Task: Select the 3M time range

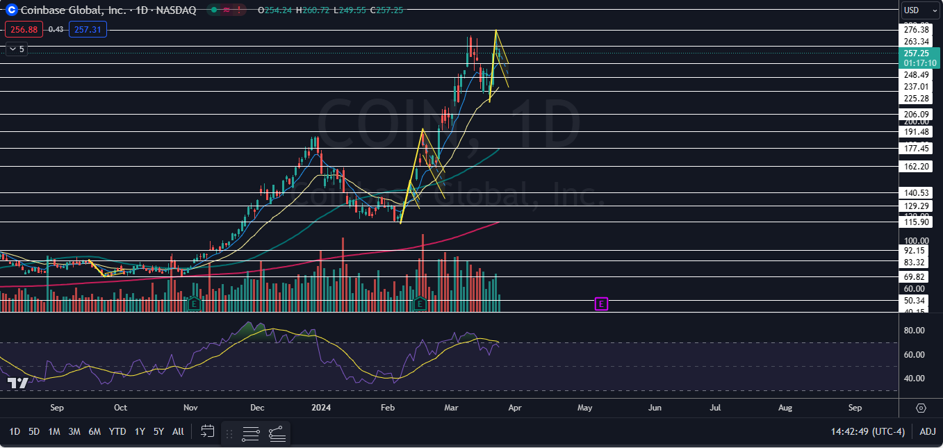Action: coord(74,431)
